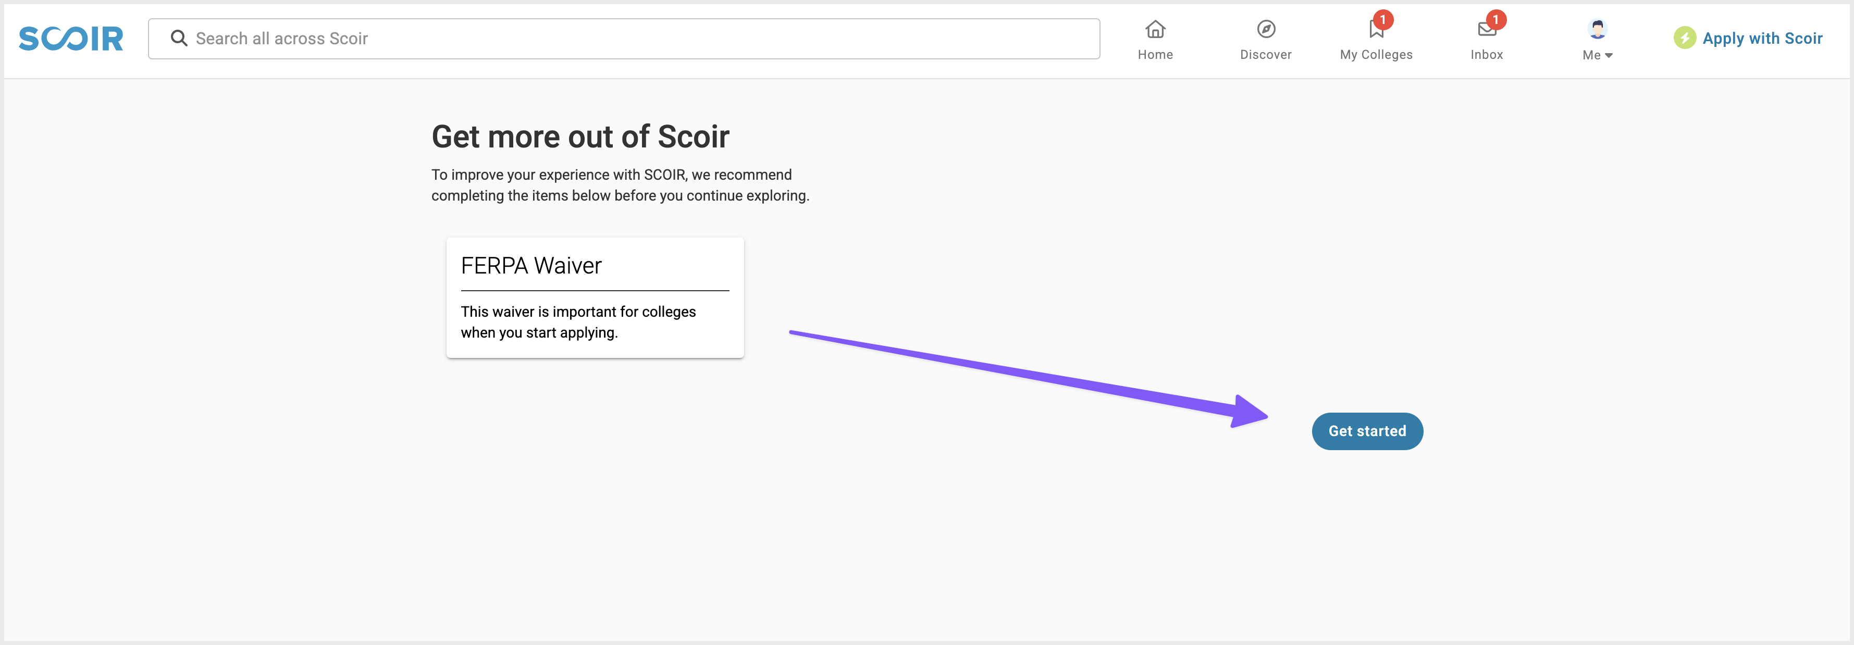Go to Home via house icon
This screenshot has height=645, width=1854.
click(x=1155, y=30)
